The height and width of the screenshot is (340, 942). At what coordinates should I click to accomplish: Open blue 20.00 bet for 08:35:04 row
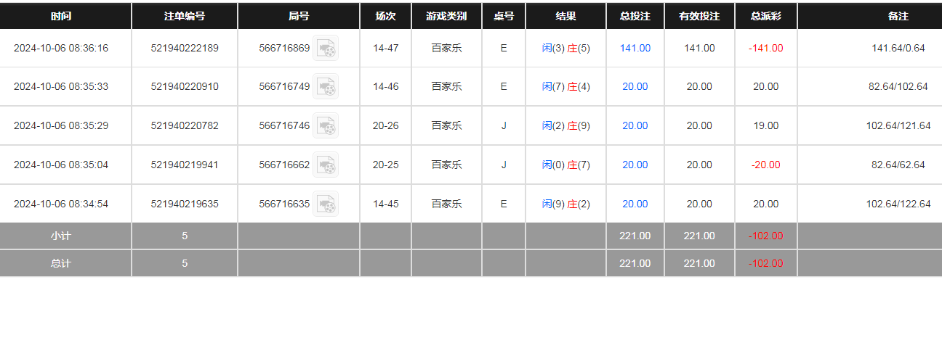pos(635,165)
